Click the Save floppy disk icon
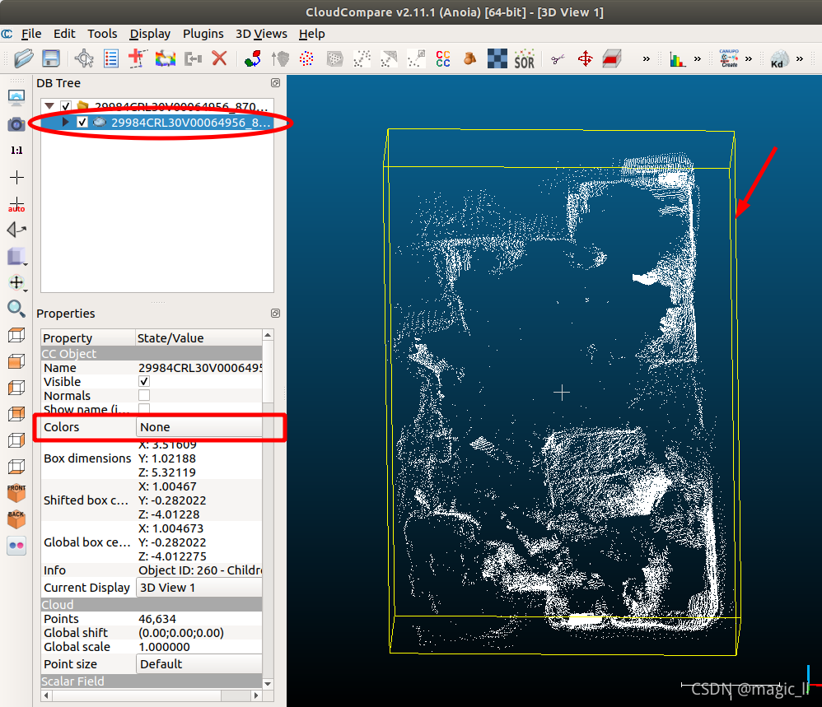 [51, 58]
